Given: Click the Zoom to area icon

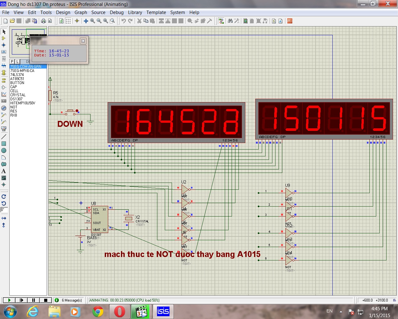Looking at the screenshot, I should pyautogui.click(x=112, y=21).
